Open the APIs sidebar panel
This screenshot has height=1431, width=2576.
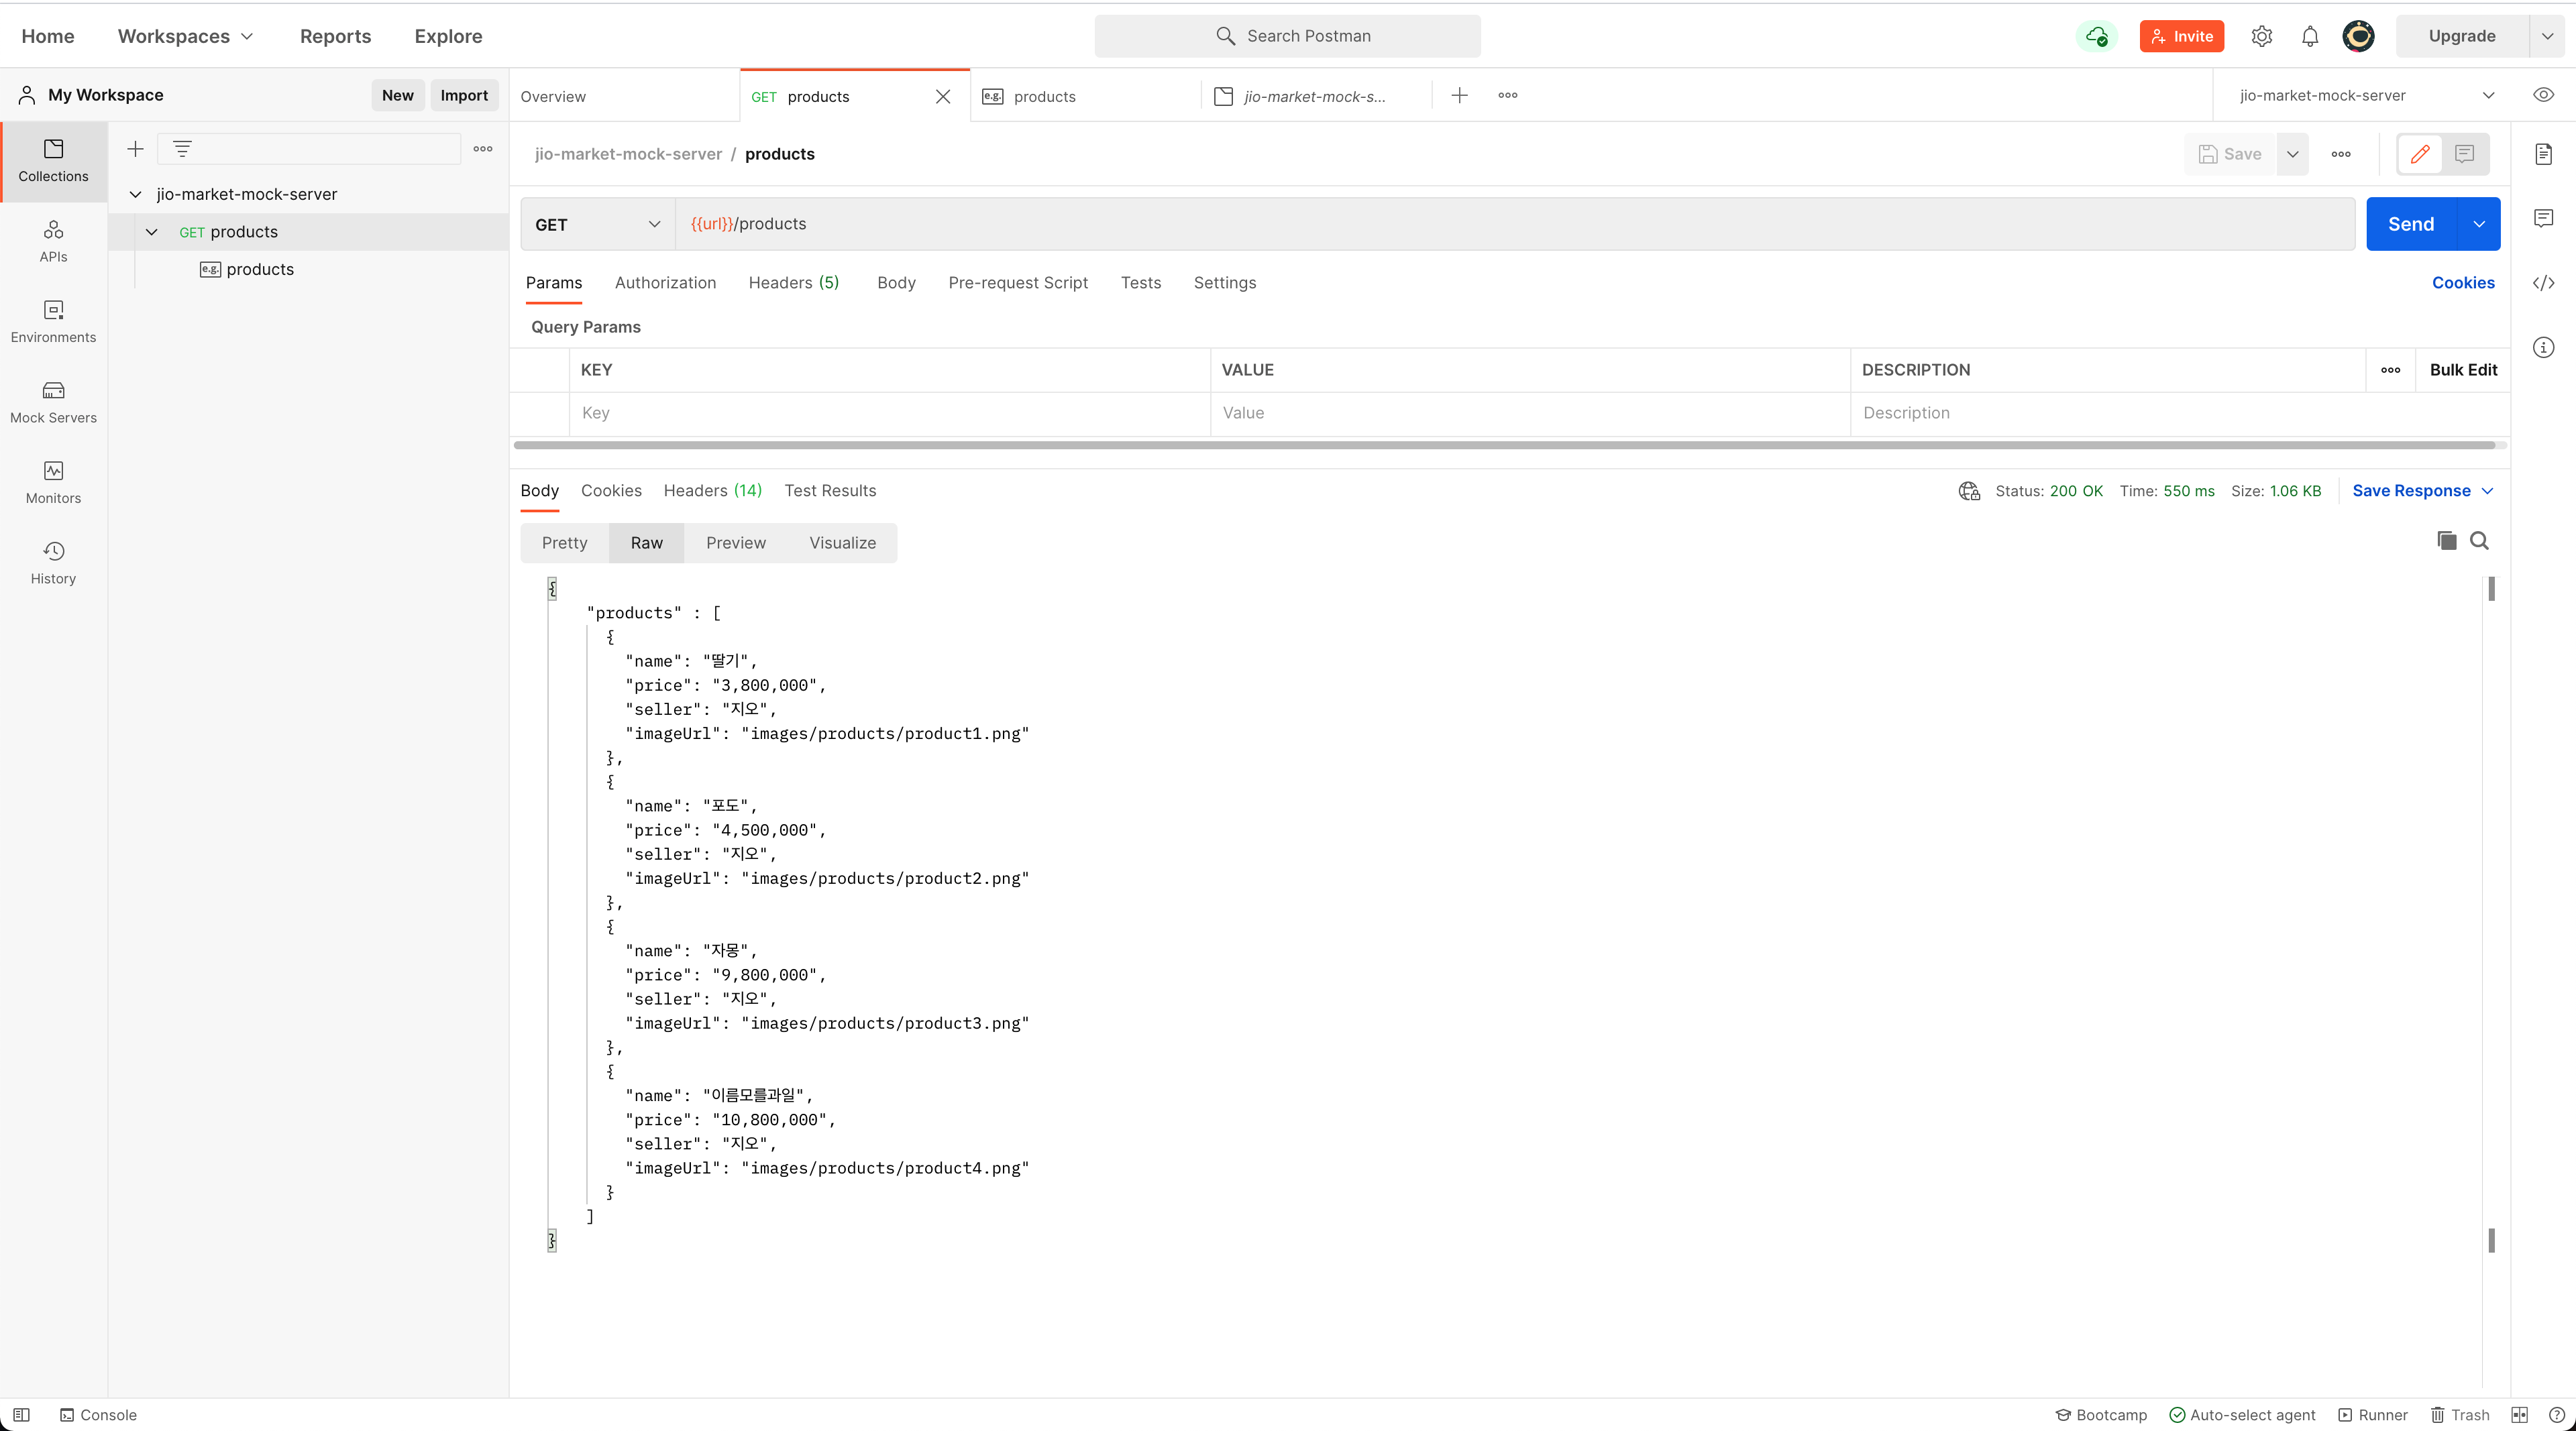[53, 242]
